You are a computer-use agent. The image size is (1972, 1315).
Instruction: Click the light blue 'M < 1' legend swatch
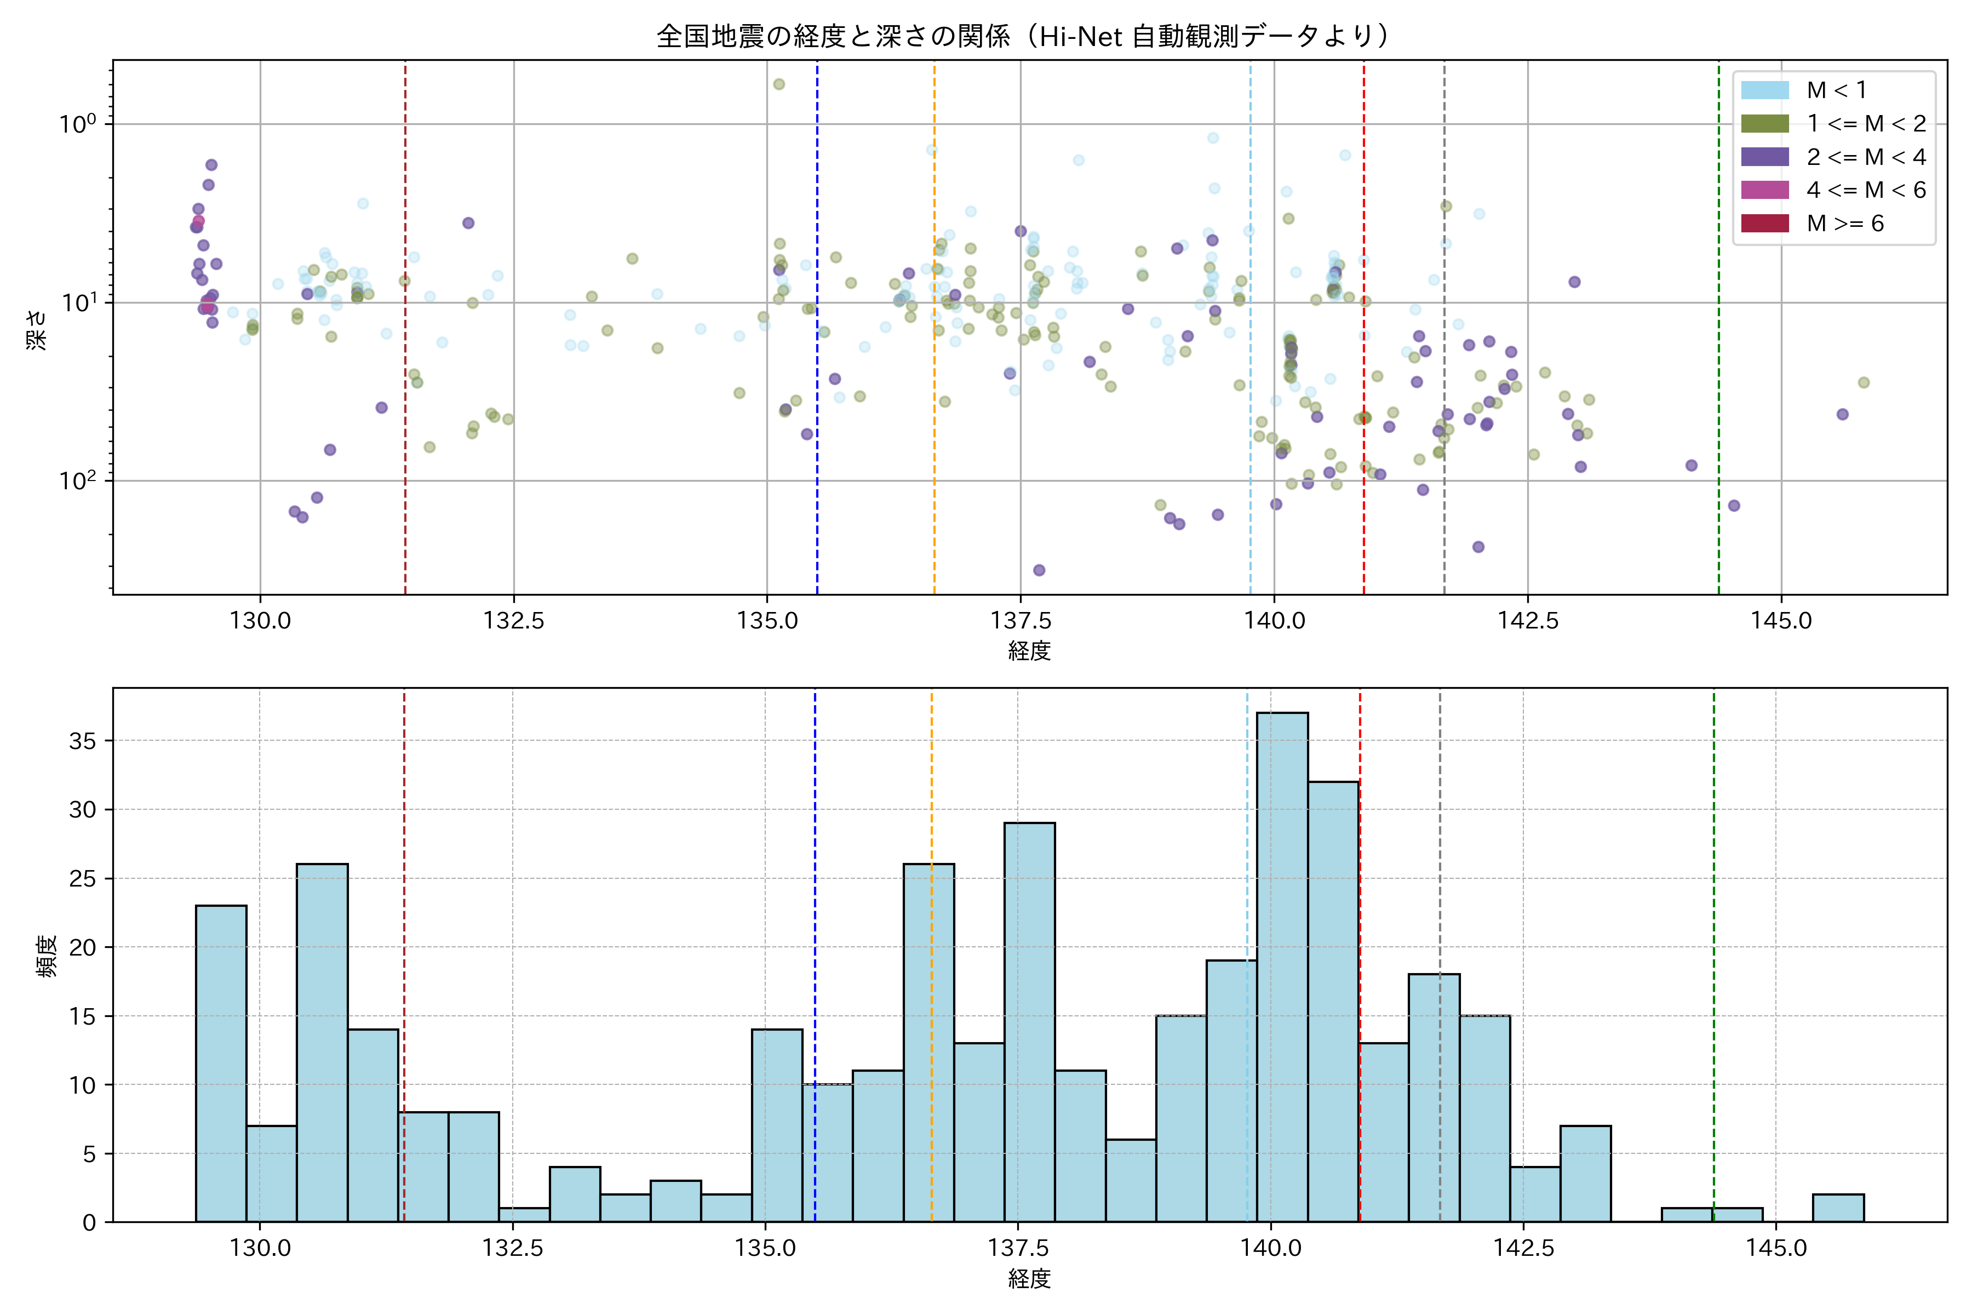point(1764,90)
